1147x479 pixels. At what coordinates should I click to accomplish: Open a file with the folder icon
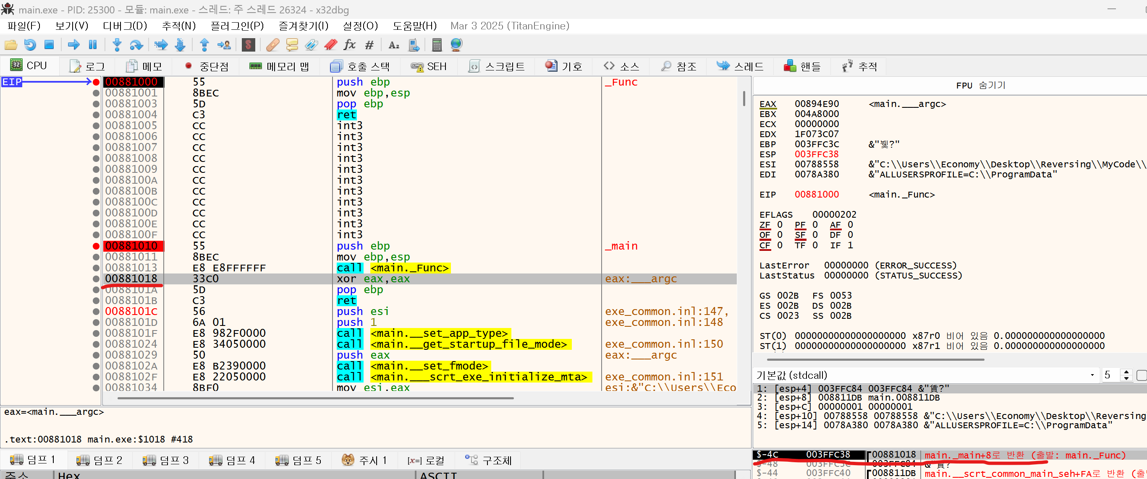click(10, 44)
